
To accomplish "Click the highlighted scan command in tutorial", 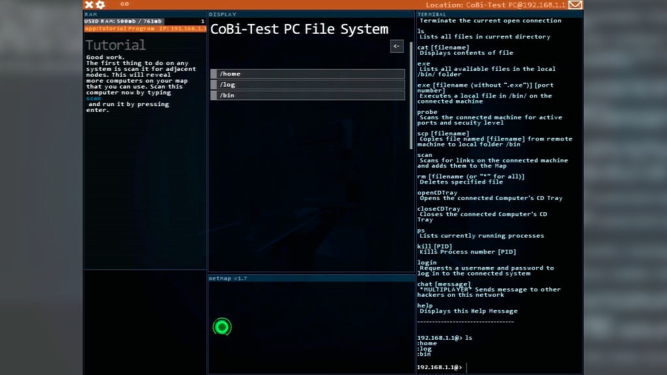I will pyautogui.click(x=94, y=98).
